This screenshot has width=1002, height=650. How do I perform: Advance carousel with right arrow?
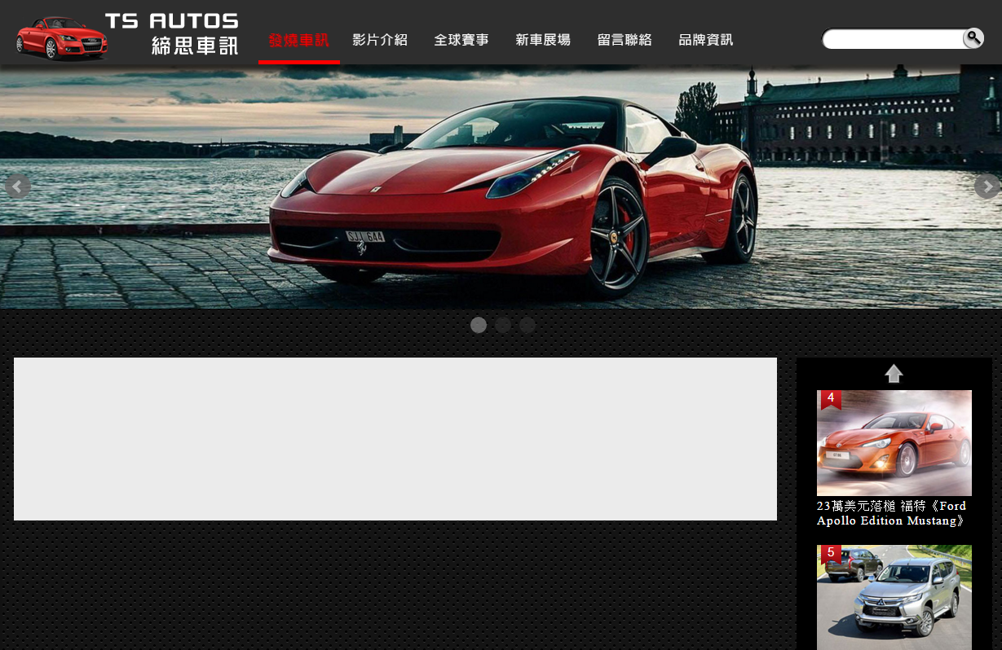(987, 187)
